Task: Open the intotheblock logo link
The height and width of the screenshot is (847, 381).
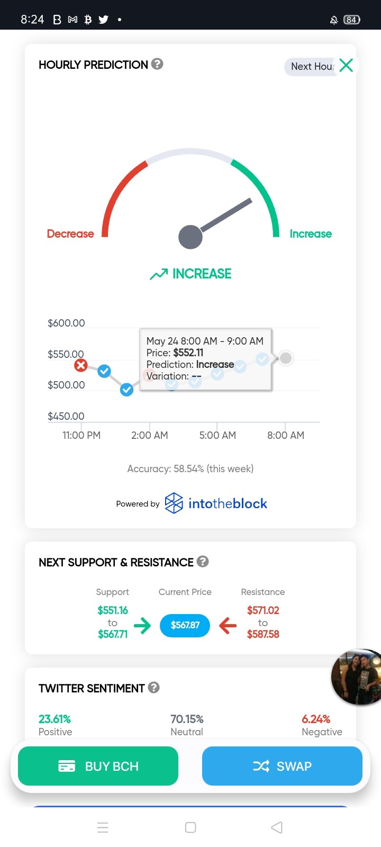Action: point(216,503)
